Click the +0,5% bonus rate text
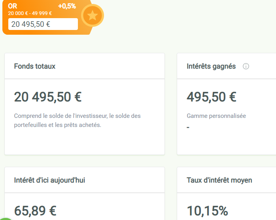The height and width of the screenshot is (220, 276). click(67, 6)
